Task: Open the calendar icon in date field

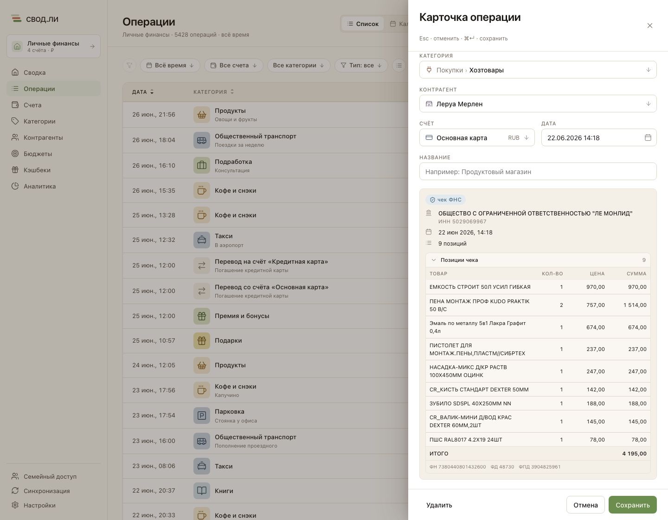Action: [648, 137]
